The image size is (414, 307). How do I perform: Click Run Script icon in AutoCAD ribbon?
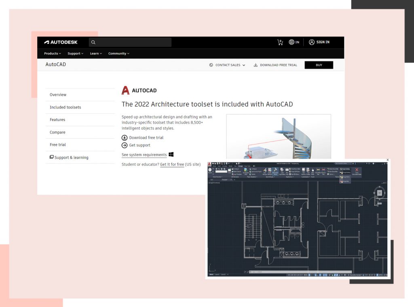tap(287, 170)
